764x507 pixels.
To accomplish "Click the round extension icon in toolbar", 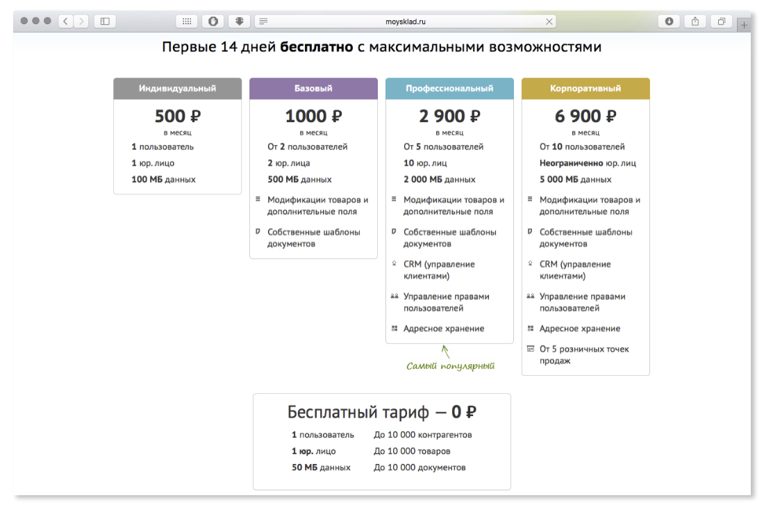I will pos(213,22).
